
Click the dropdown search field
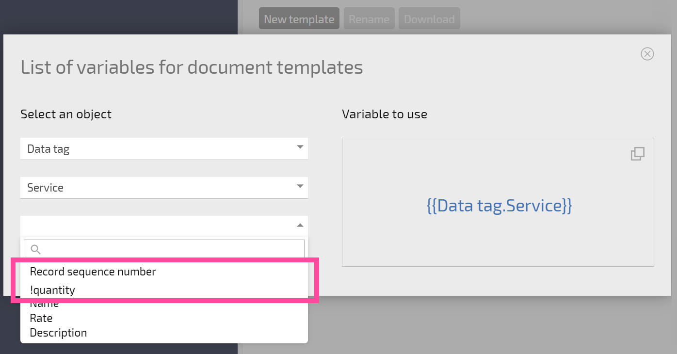coord(164,249)
